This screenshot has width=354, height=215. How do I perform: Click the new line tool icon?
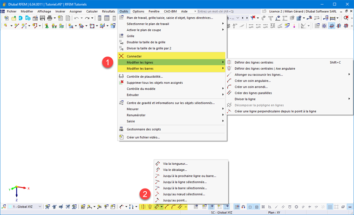point(16,26)
